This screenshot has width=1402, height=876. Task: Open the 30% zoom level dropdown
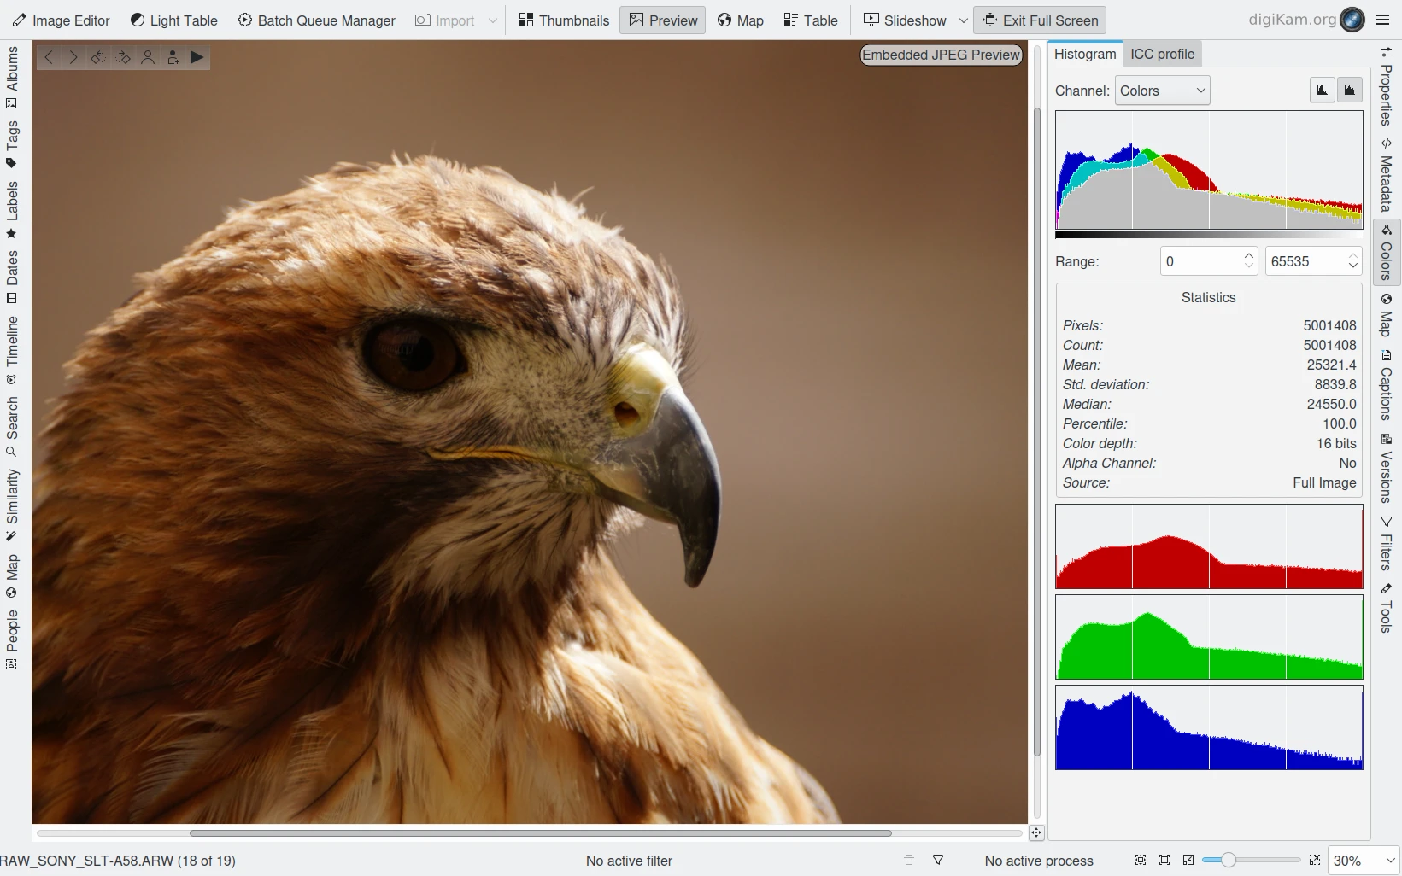(1364, 861)
